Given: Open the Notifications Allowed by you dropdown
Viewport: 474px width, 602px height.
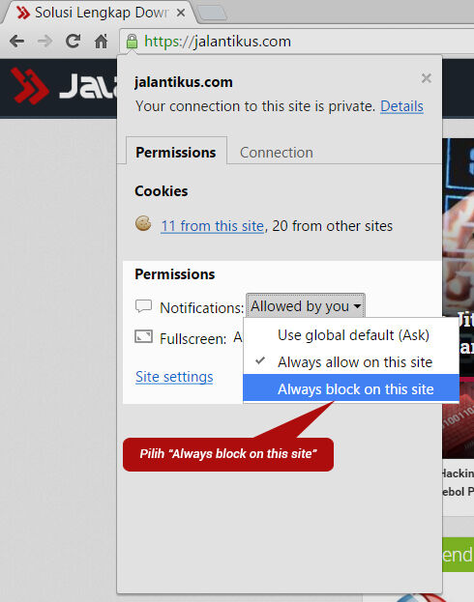Looking at the screenshot, I should click(306, 306).
